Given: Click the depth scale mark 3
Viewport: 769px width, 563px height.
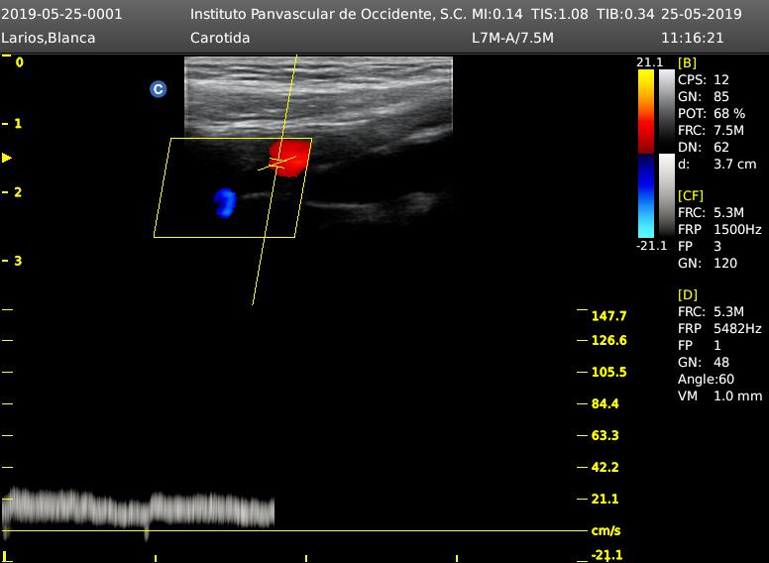Looking at the screenshot, I should click(18, 261).
